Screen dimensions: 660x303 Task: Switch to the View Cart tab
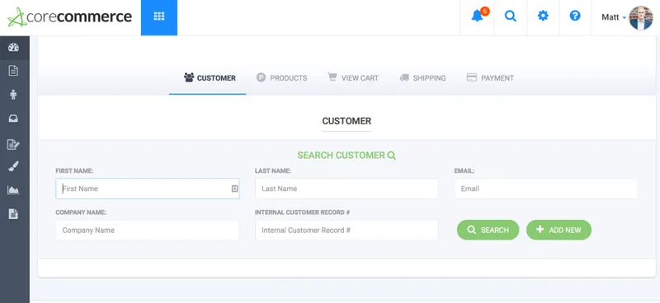click(x=353, y=77)
